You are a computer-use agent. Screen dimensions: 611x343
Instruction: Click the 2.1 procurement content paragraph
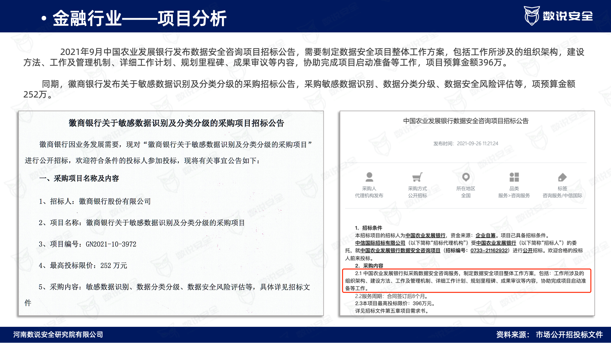point(467,281)
